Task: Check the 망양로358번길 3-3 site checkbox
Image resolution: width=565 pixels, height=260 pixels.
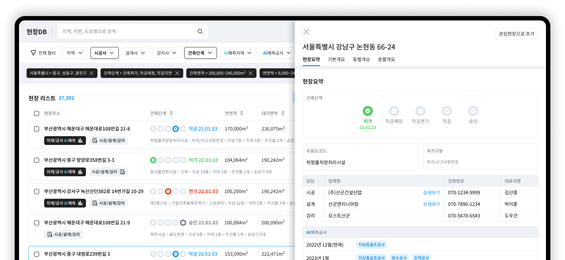Action: pos(37,160)
